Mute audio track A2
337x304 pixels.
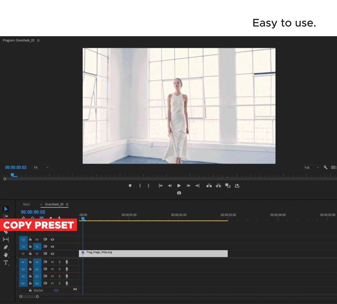(52, 269)
